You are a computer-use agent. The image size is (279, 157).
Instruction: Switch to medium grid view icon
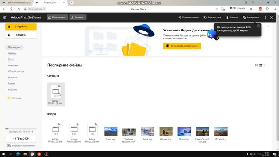click(x=260, y=65)
